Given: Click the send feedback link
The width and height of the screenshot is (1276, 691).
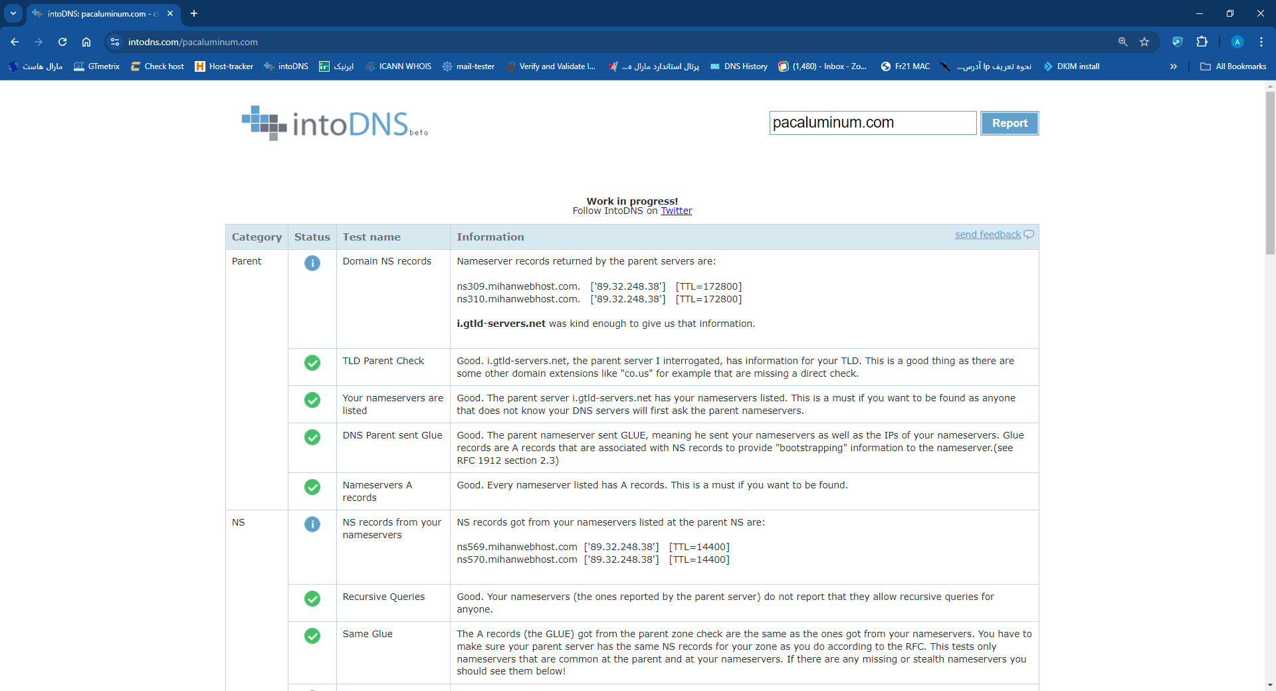Looking at the screenshot, I should tap(988, 235).
